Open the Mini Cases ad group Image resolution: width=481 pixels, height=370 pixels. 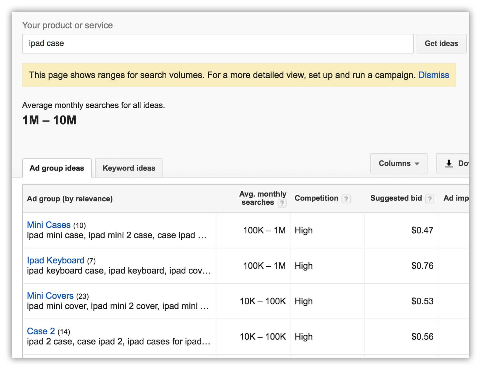49,225
